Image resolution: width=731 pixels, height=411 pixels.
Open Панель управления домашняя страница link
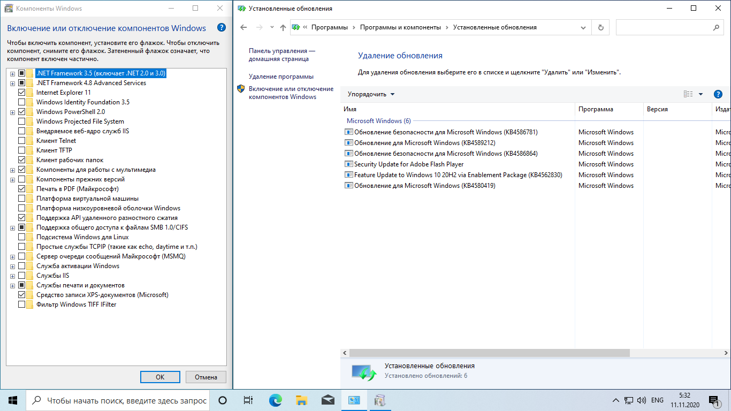pos(282,55)
